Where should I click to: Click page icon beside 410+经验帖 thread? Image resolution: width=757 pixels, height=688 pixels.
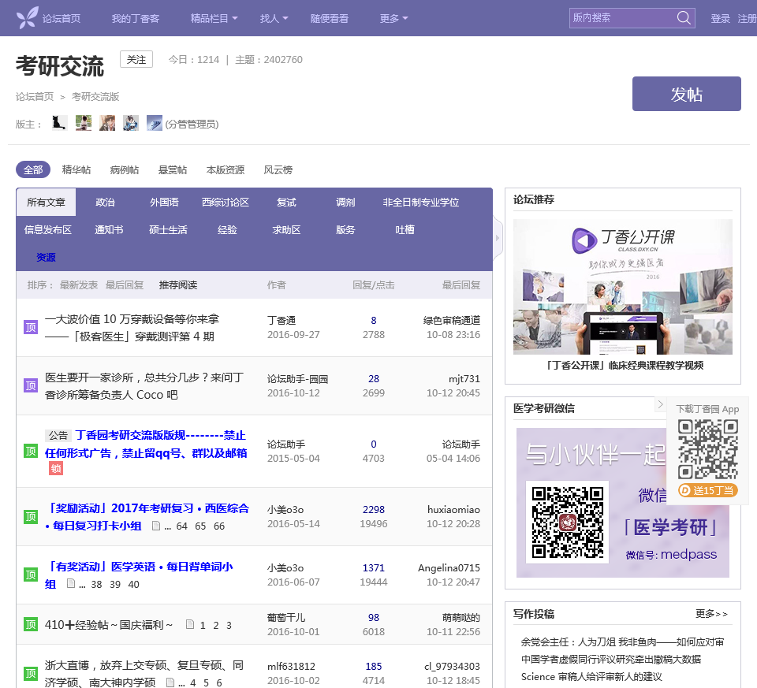tap(189, 625)
